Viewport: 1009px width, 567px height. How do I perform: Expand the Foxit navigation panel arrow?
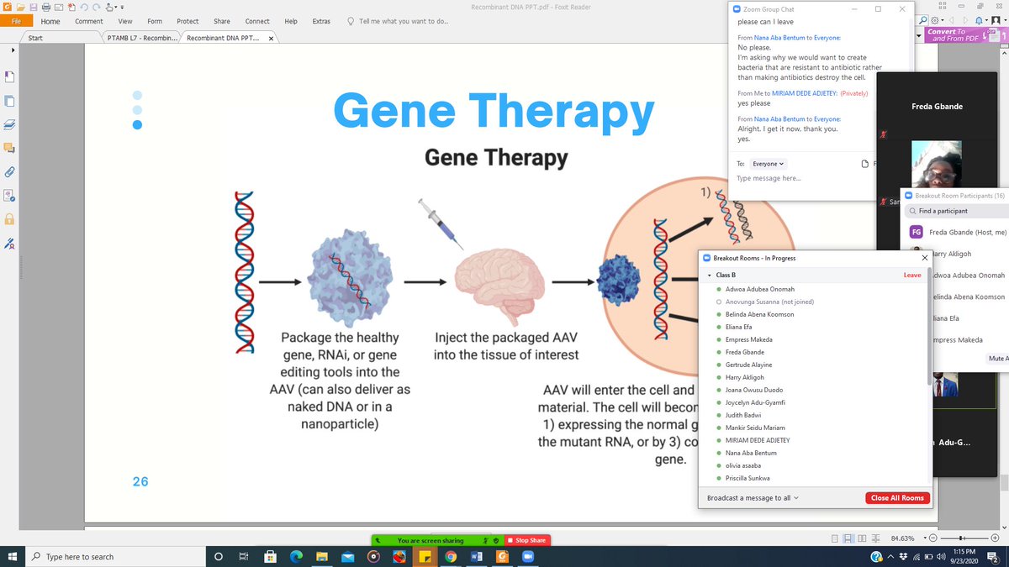14,50
